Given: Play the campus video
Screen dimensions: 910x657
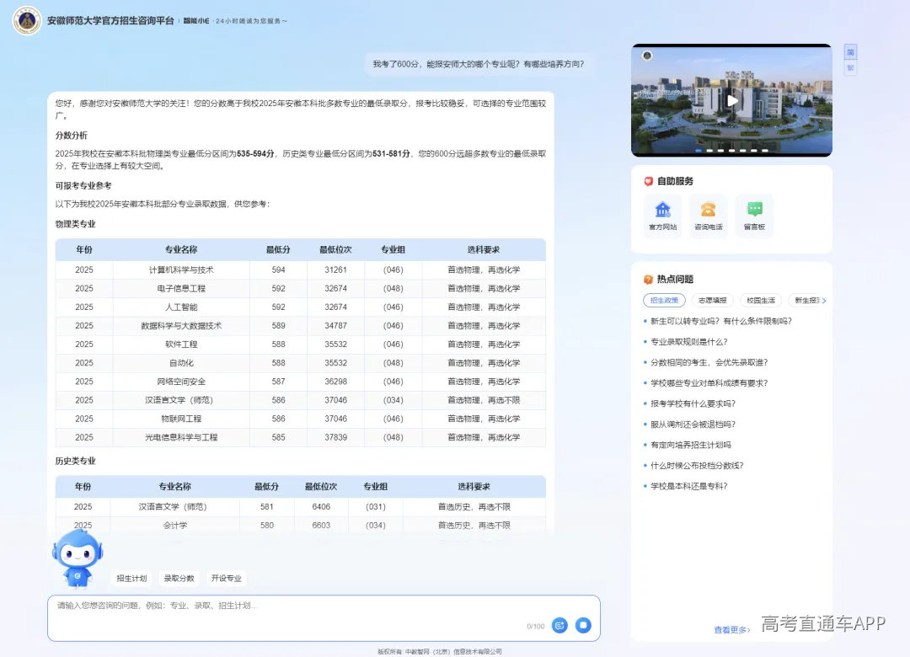Looking at the screenshot, I should tap(732, 100).
